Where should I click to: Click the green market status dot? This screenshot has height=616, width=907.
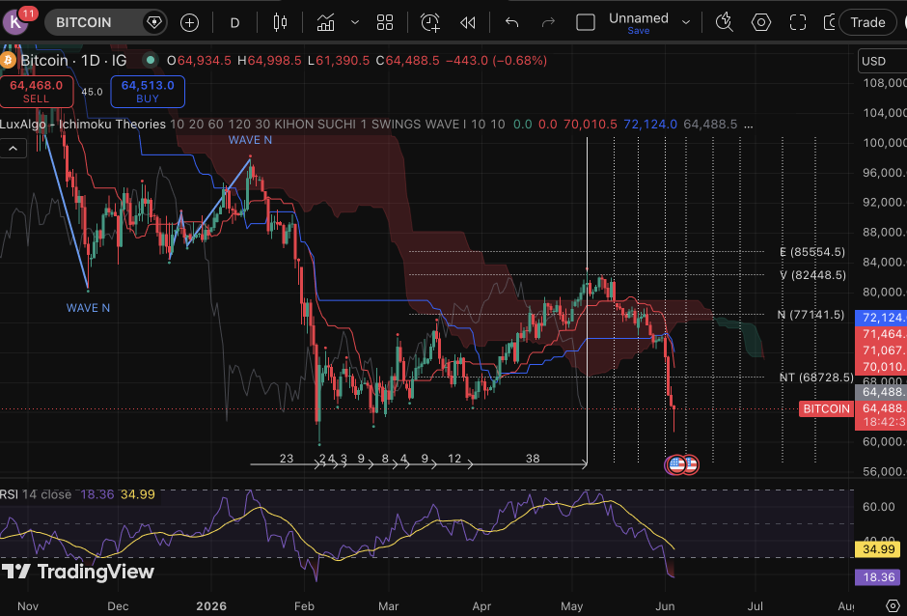[x=151, y=60]
